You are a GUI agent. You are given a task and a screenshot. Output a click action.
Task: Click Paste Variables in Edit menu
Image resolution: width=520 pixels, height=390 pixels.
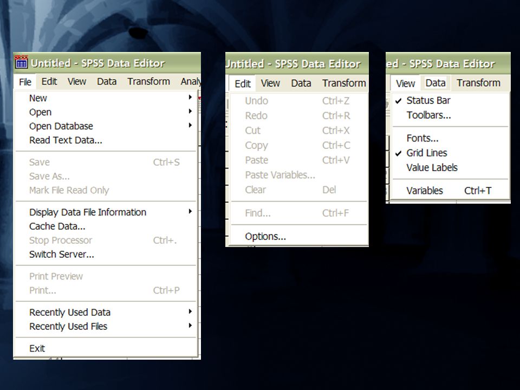pyautogui.click(x=299, y=175)
